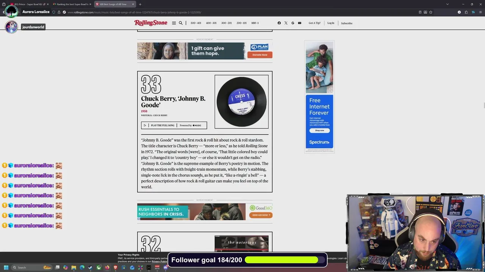Viewport: 485px width, 272px height.
Task: Switch to Firefox on the taskbar
Action: pos(107,267)
